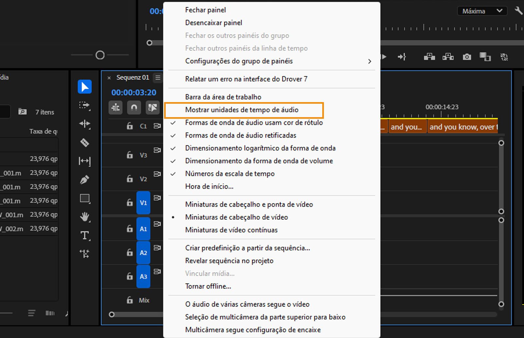Lock the A2 audio track
Screen dimensions: 524x338
click(129, 252)
